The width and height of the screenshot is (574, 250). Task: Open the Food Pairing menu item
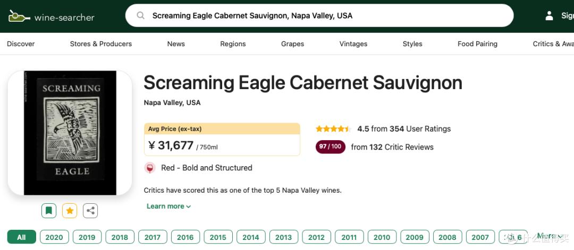click(x=477, y=44)
